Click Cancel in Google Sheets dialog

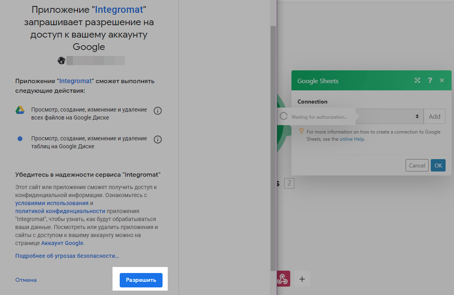click(417, 165)
